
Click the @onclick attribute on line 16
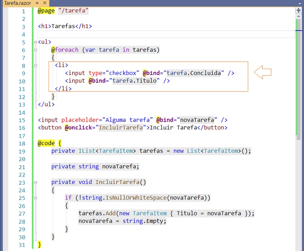[x=78, y=127]
